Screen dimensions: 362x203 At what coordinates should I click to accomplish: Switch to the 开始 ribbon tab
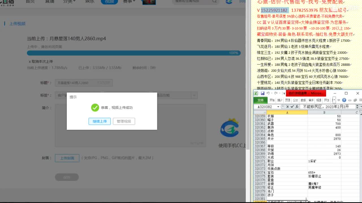[x=272, y=100]
